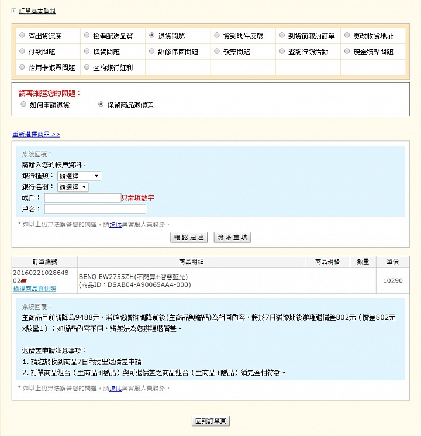Viewport: 421px width, 436px height.
Task: Click the 商品明細 column header
Action: 191,262
